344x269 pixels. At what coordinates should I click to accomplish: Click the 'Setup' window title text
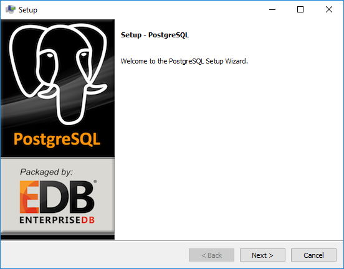(28, 10)
